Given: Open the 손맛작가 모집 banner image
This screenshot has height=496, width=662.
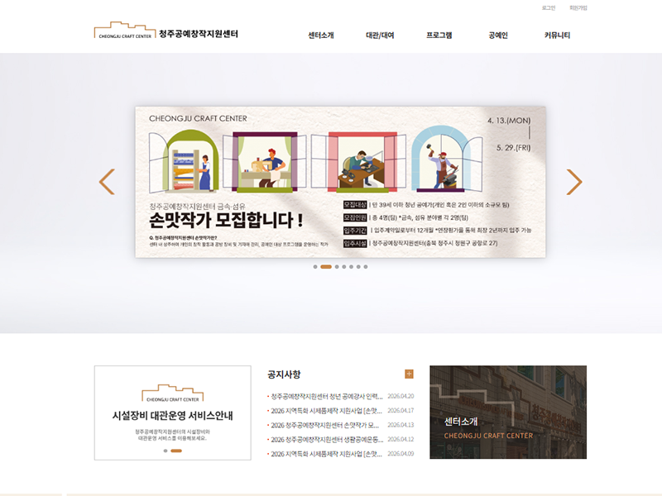Looking at the screenshot, I should click(x=340, y=182).
